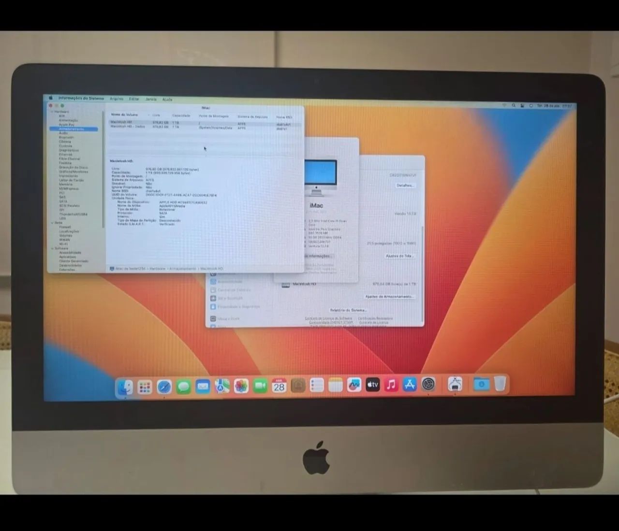
Task: Launch FaceTime from the Dock
Action: [x=260, y=386]
